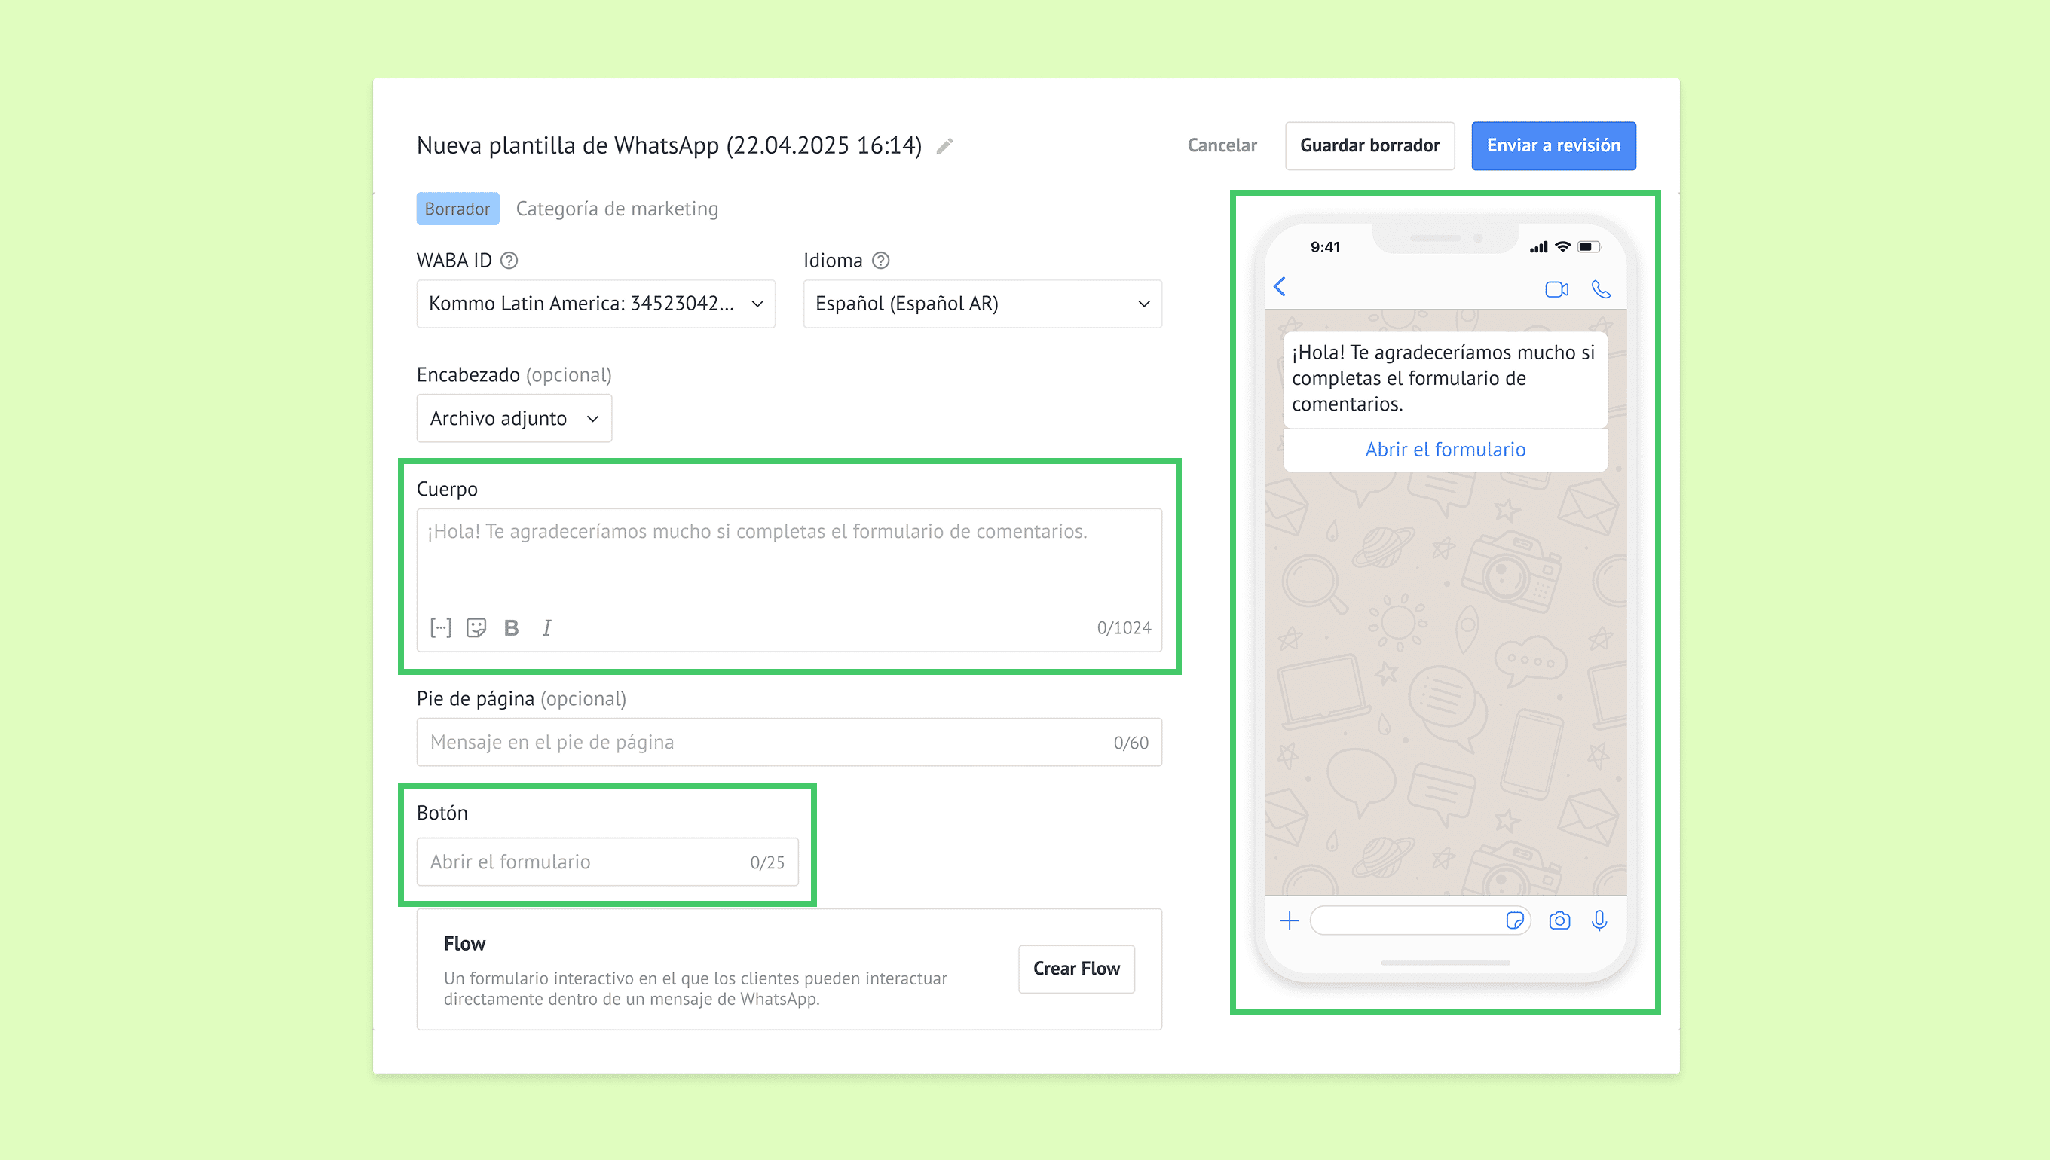This screenshot has width=2050, height=1160.
Task: Tap the microphone icon in preview
Action: pyautogui.click(x=1599, y=921)
